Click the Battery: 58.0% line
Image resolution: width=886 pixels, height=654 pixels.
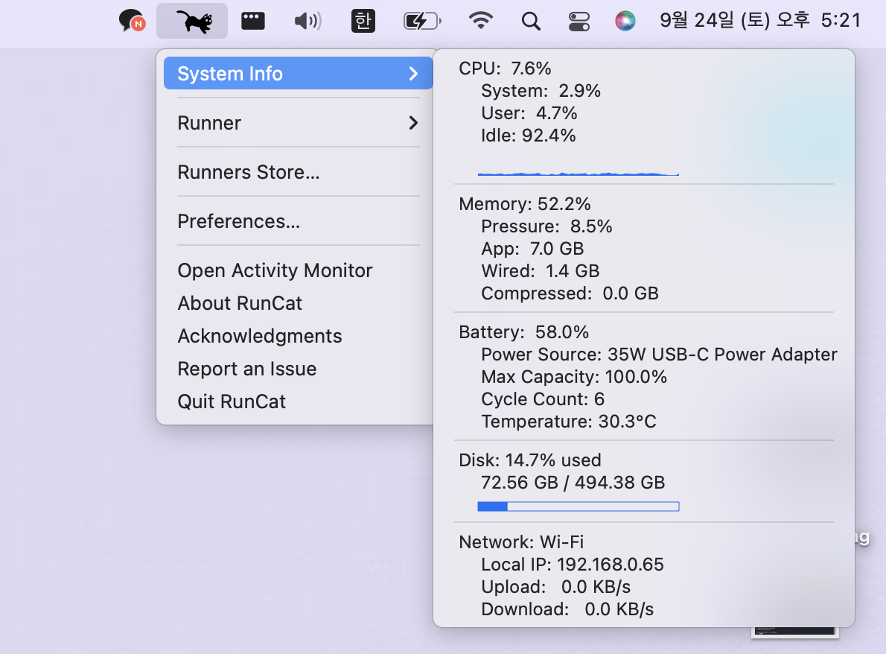point(524,332)
